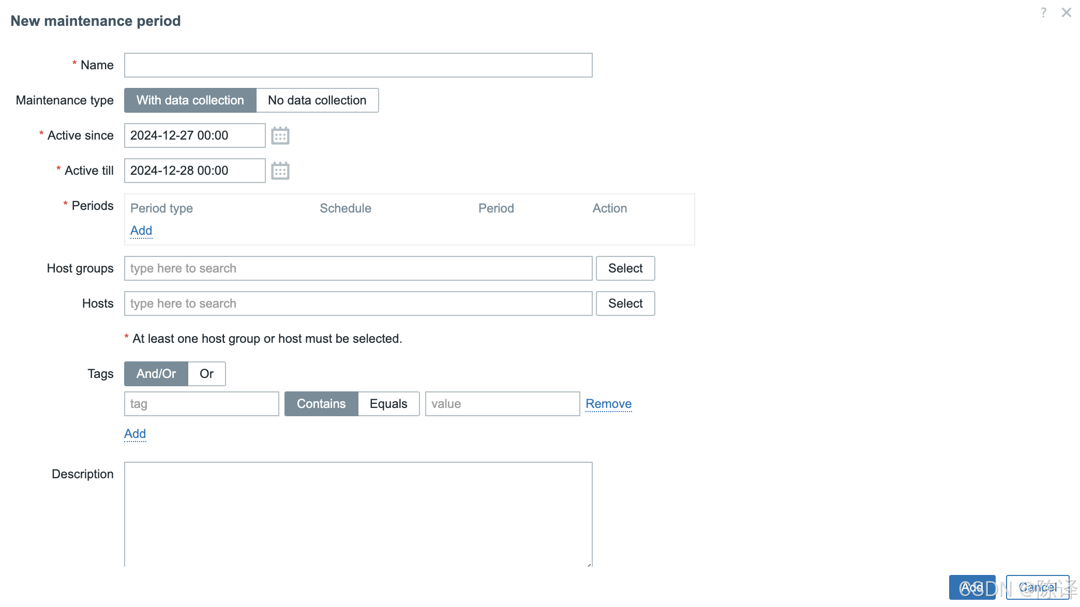The width and height of the screenshot is (1080, 607).
Task: Switch tags evaluation to And/Or
Action: pyautogui.click(x=156, y=374)
